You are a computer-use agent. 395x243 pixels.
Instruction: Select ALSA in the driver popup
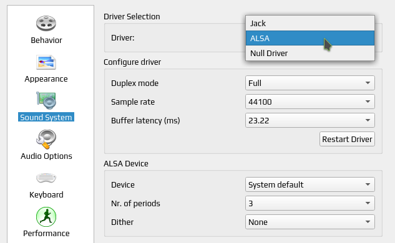pos(310,38)
